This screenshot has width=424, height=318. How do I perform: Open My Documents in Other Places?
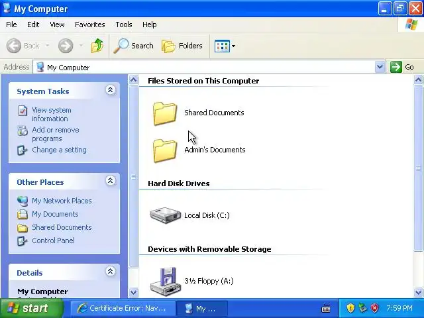55,214
